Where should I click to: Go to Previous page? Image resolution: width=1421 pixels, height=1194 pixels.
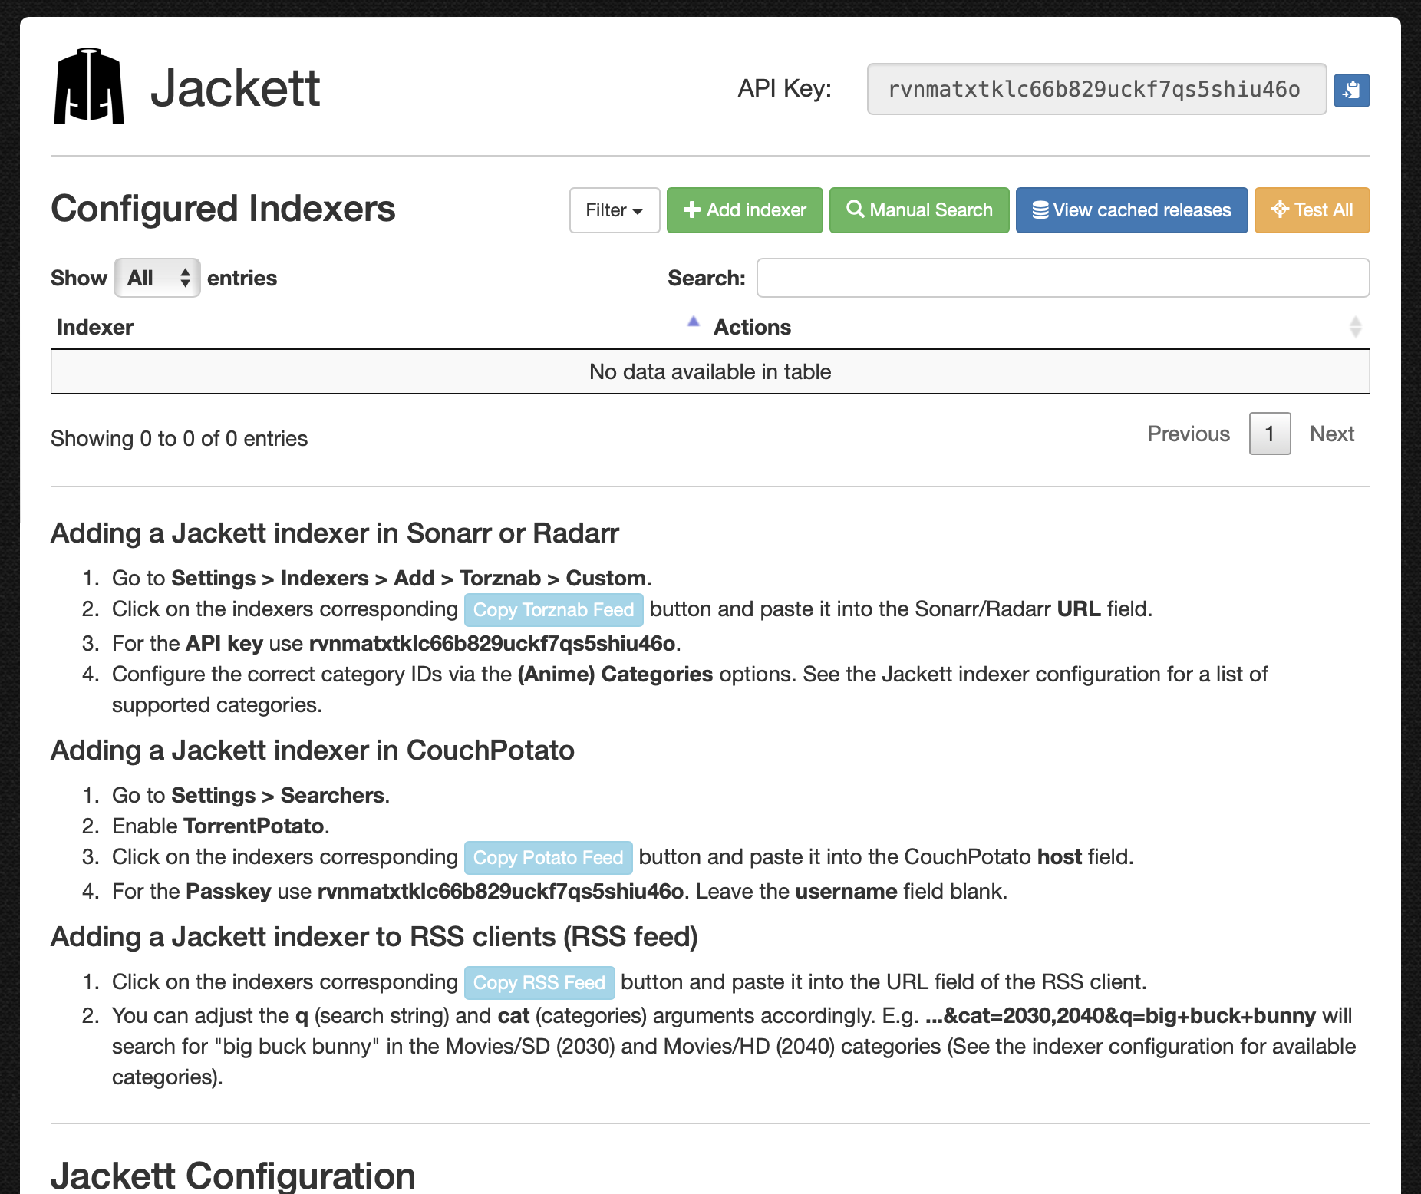click(x=1189, y=434)
